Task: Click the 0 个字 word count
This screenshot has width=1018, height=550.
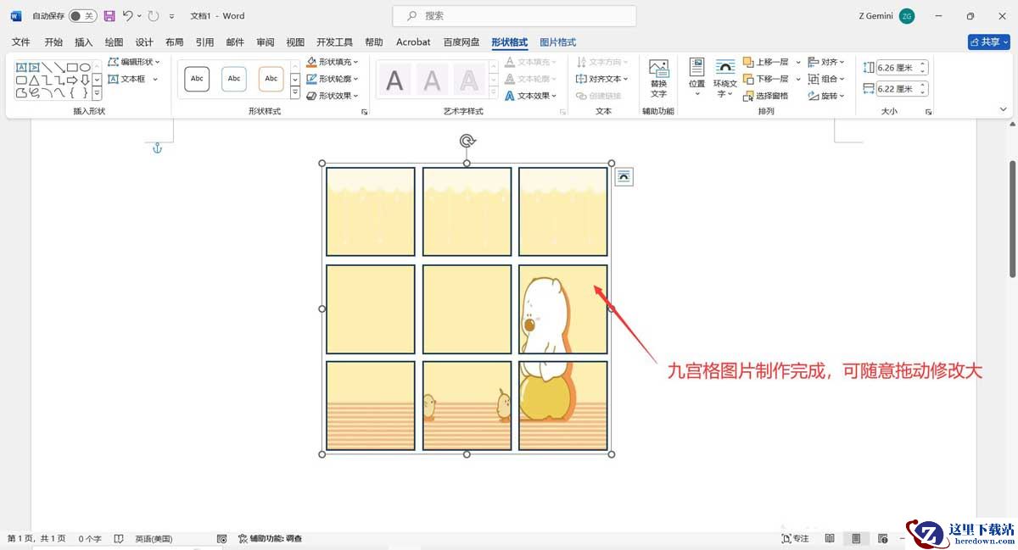Action: tap(90, 538)
